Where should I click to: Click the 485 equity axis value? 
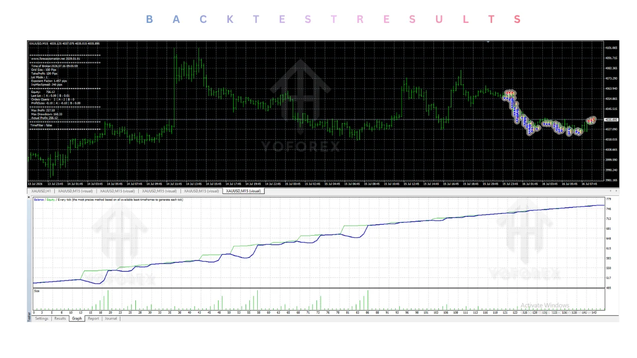[609, 287]
